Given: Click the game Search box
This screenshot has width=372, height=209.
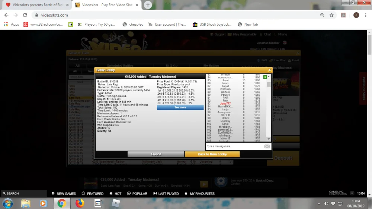Looking at the screenshot, I should 24,193.
